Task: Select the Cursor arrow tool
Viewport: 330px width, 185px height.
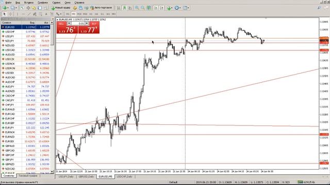Action: [x=5, y=14]
